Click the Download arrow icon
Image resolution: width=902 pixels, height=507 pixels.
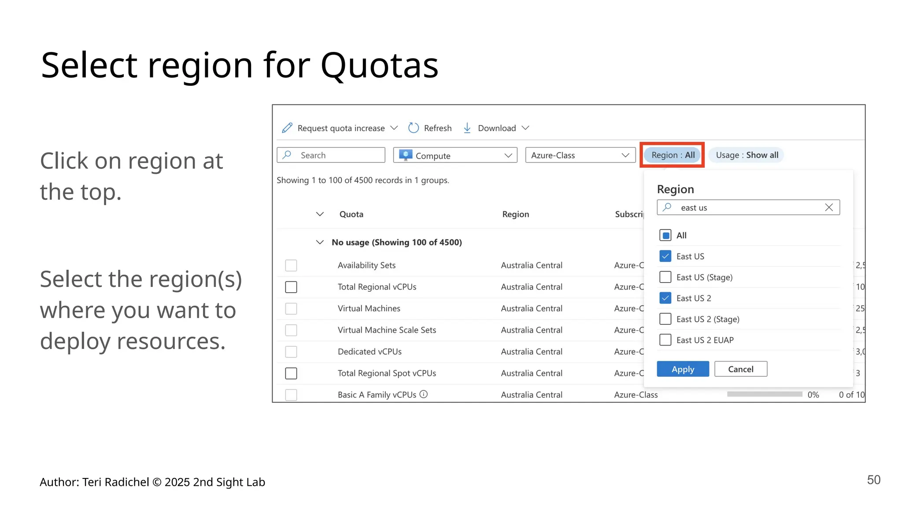tap(467, 128)
